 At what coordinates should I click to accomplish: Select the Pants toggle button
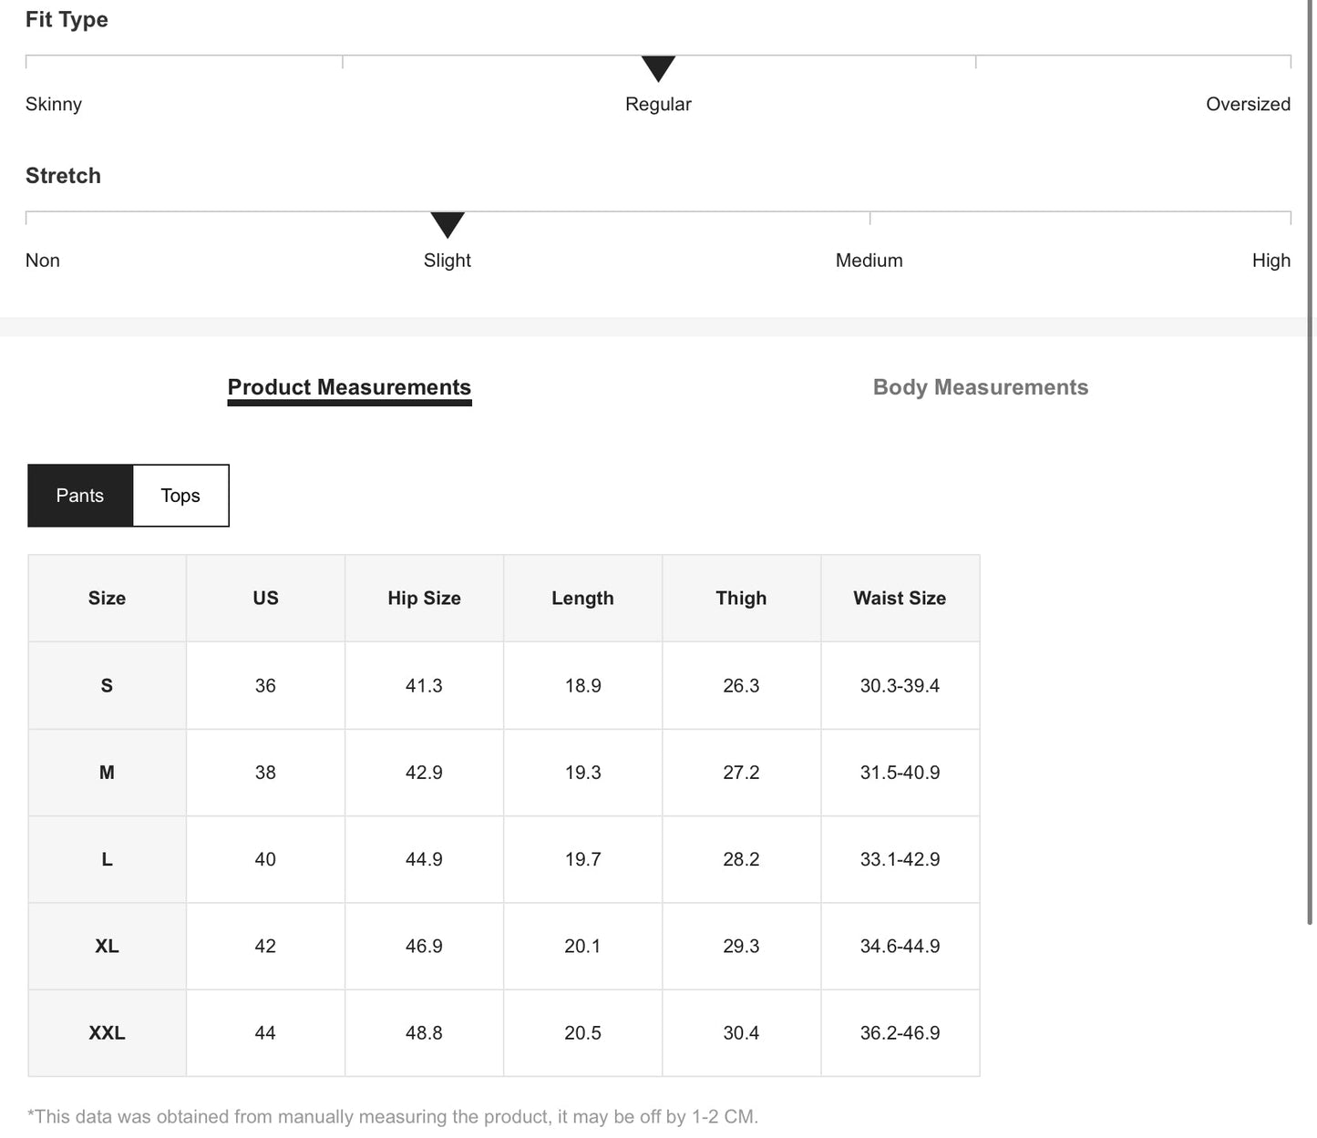[x=80, y=496]
